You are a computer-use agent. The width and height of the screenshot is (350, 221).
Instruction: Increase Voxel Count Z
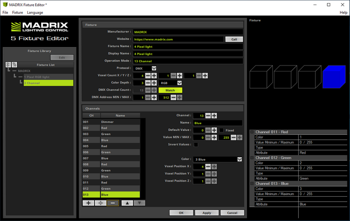pyautogui.click(x=205, y=76)
